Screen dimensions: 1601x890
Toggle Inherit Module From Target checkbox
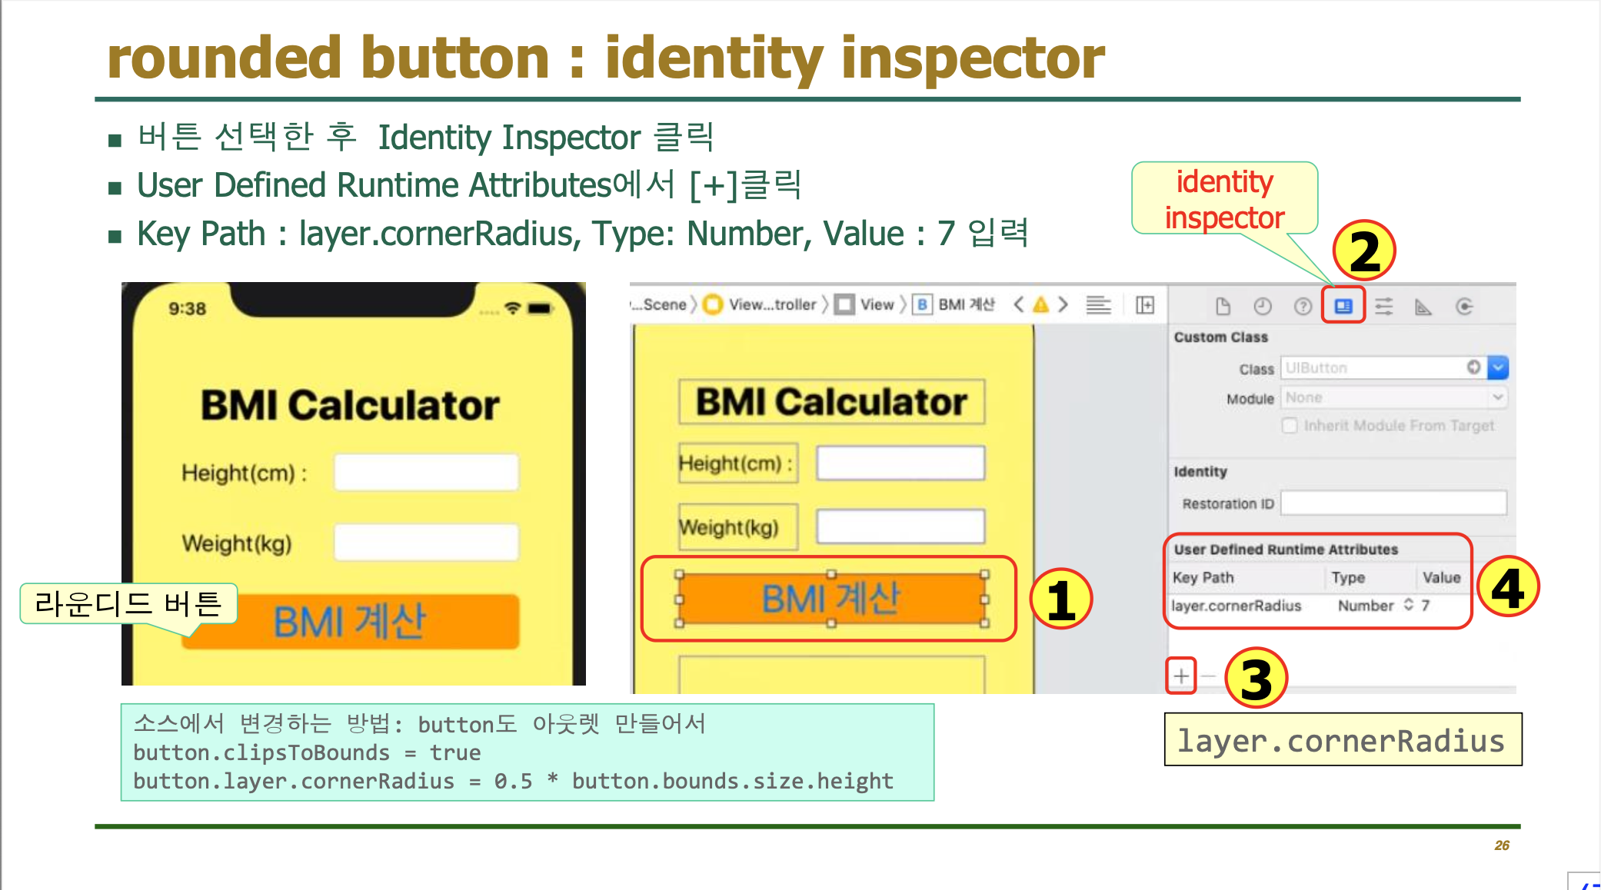pyautogui.click(x=1290, y=426)
